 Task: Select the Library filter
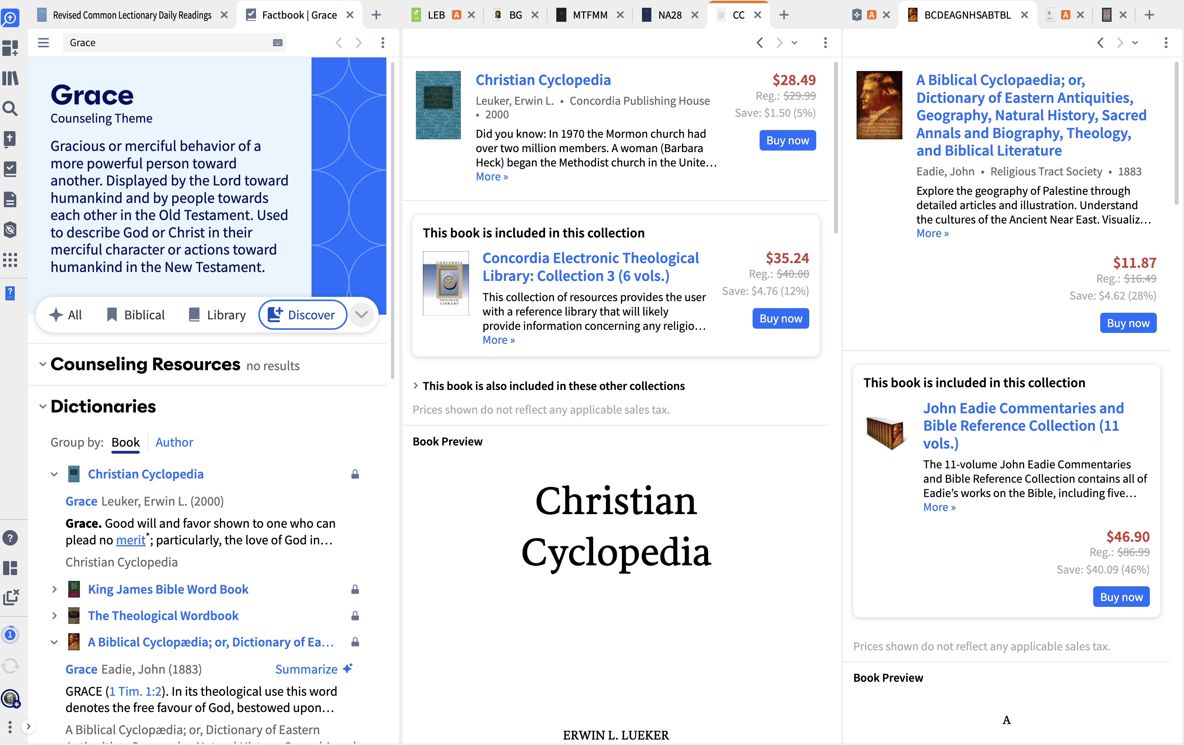[x=217, y=315]
